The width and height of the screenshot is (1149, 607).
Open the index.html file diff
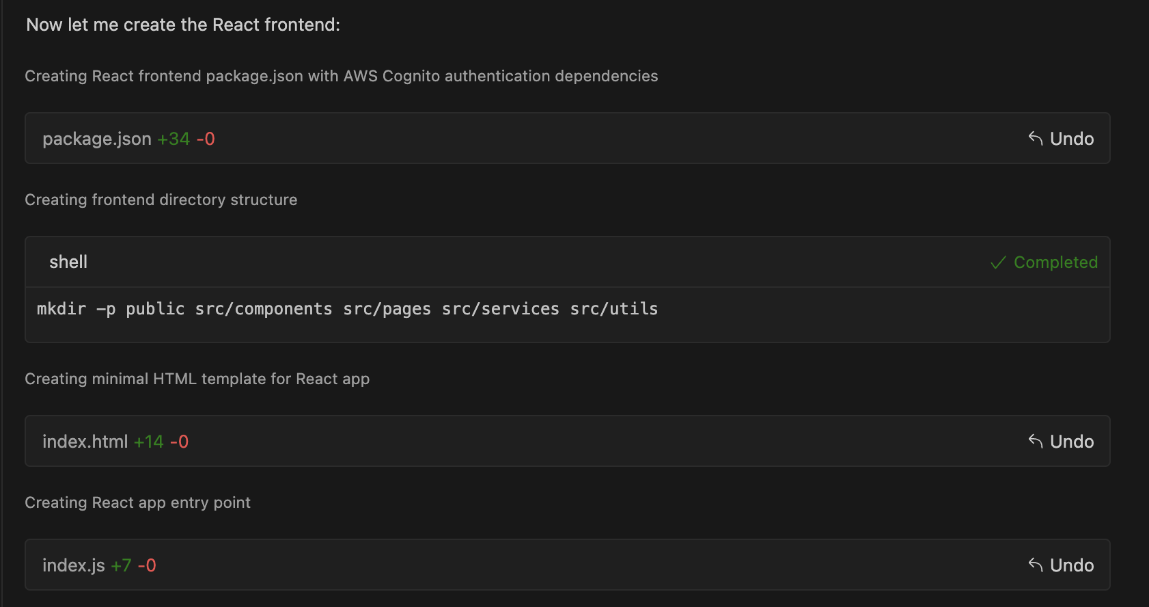pyautogui.click(x=85, y=442)
